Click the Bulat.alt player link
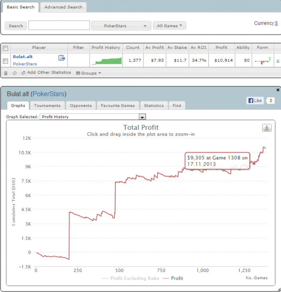 coord(23,57)
